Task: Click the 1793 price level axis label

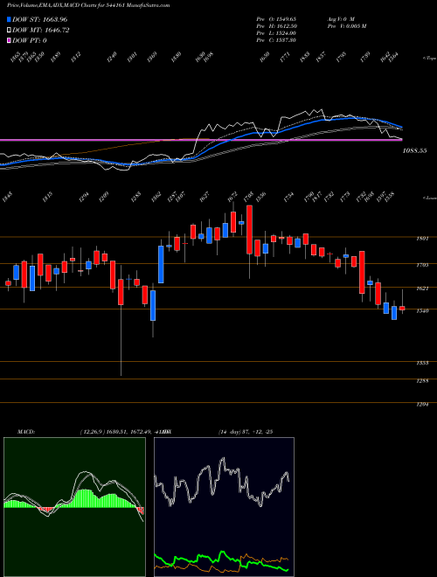Action: (422, 265)
